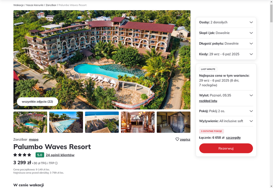Image resolution: width=273 pixels, height=188 pixels.
Task: Open the Pokój room type selector
Action: coord(226,111)
